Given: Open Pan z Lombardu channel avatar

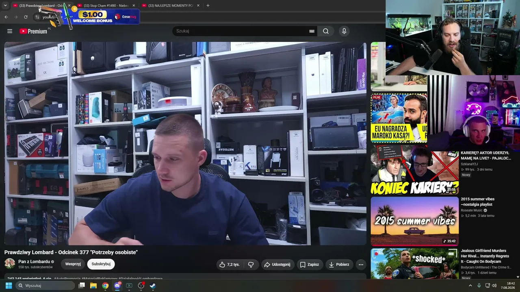Looking at the screenshot, I should 10,264.
